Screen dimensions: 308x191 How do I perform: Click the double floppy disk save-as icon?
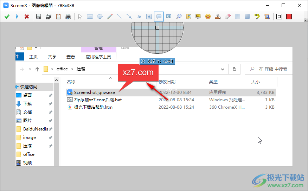pos(49,17)
